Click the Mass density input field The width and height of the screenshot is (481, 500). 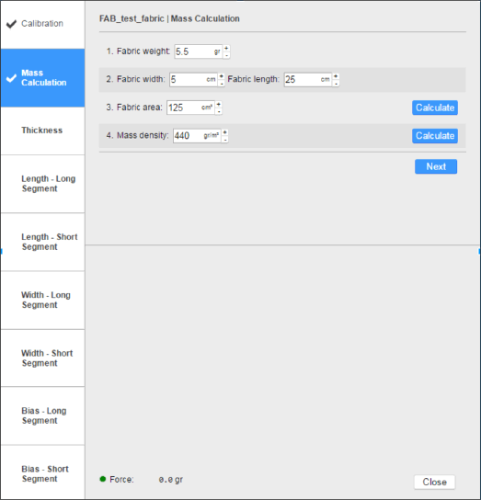pos(197,136)
